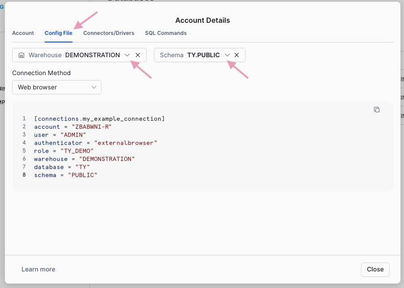Follow the Learn more link
404x288 pixels.
click(38, 269)
